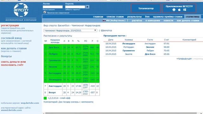The height and width of the screenshot is (114, 203).
Task: Go to главная menu item
Action: (x=98, y=17)
